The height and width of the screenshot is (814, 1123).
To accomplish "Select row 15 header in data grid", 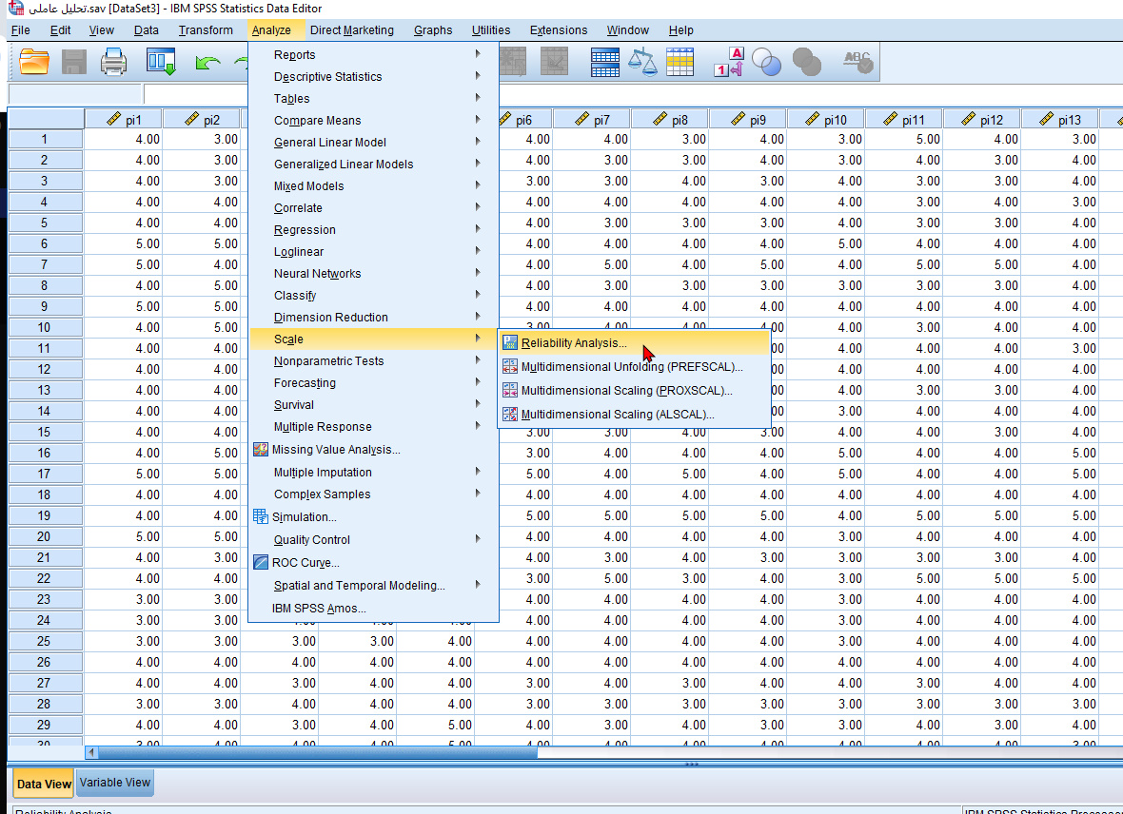I will [x=45, y=433].
